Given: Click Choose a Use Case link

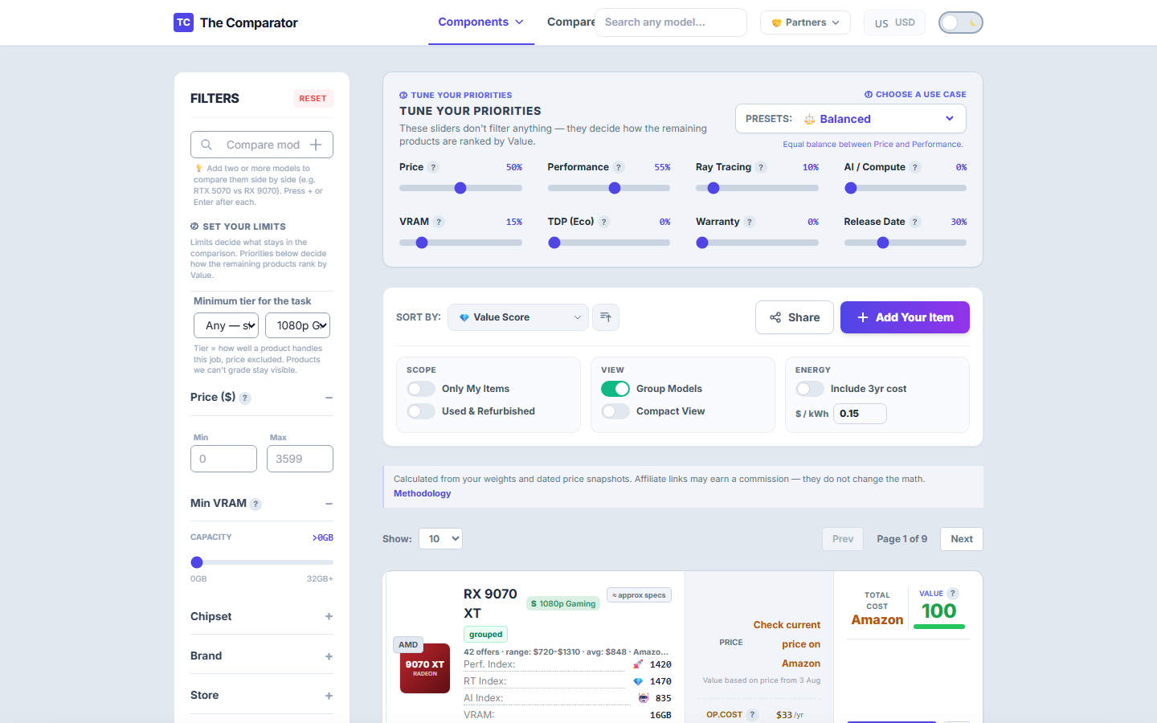Looking at the screenshot, I should (915, 95).
